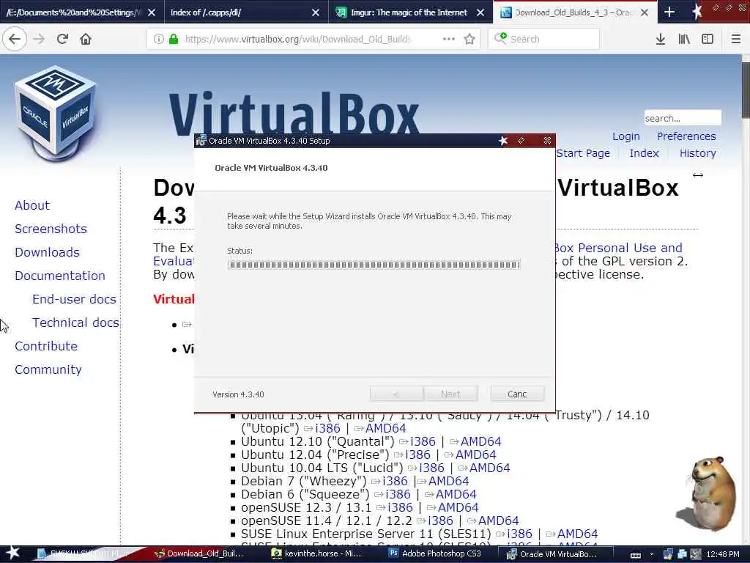Switch to the Imgur tab
The width and height of the screenshot is (750, 563).
[409, 12]
